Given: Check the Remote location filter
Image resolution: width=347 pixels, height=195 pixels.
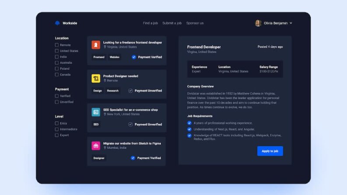Looking at the screenshot, I should pyautogui.click(x=56, y=45).
